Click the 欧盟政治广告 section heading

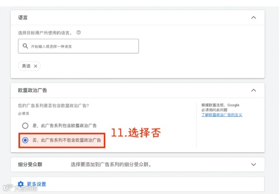pyautogui.click(x=33, y=90)
